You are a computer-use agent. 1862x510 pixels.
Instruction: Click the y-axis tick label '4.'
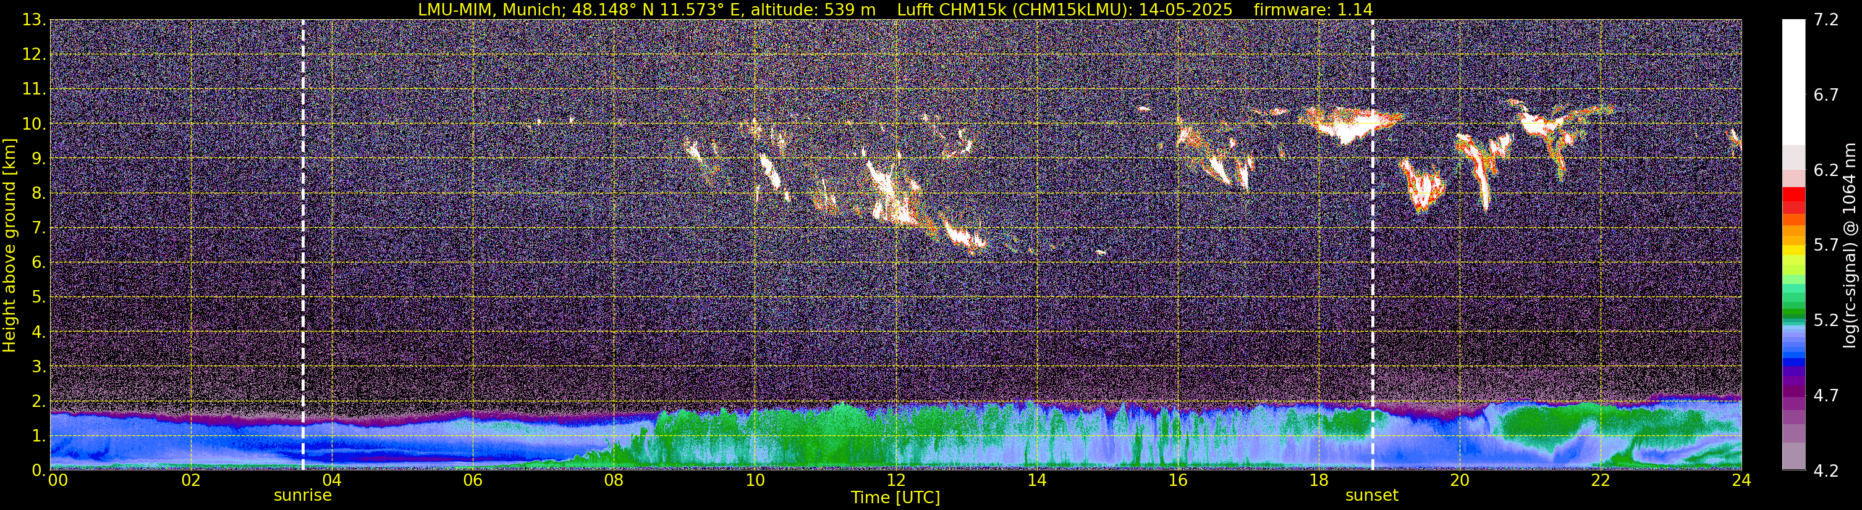39,332
